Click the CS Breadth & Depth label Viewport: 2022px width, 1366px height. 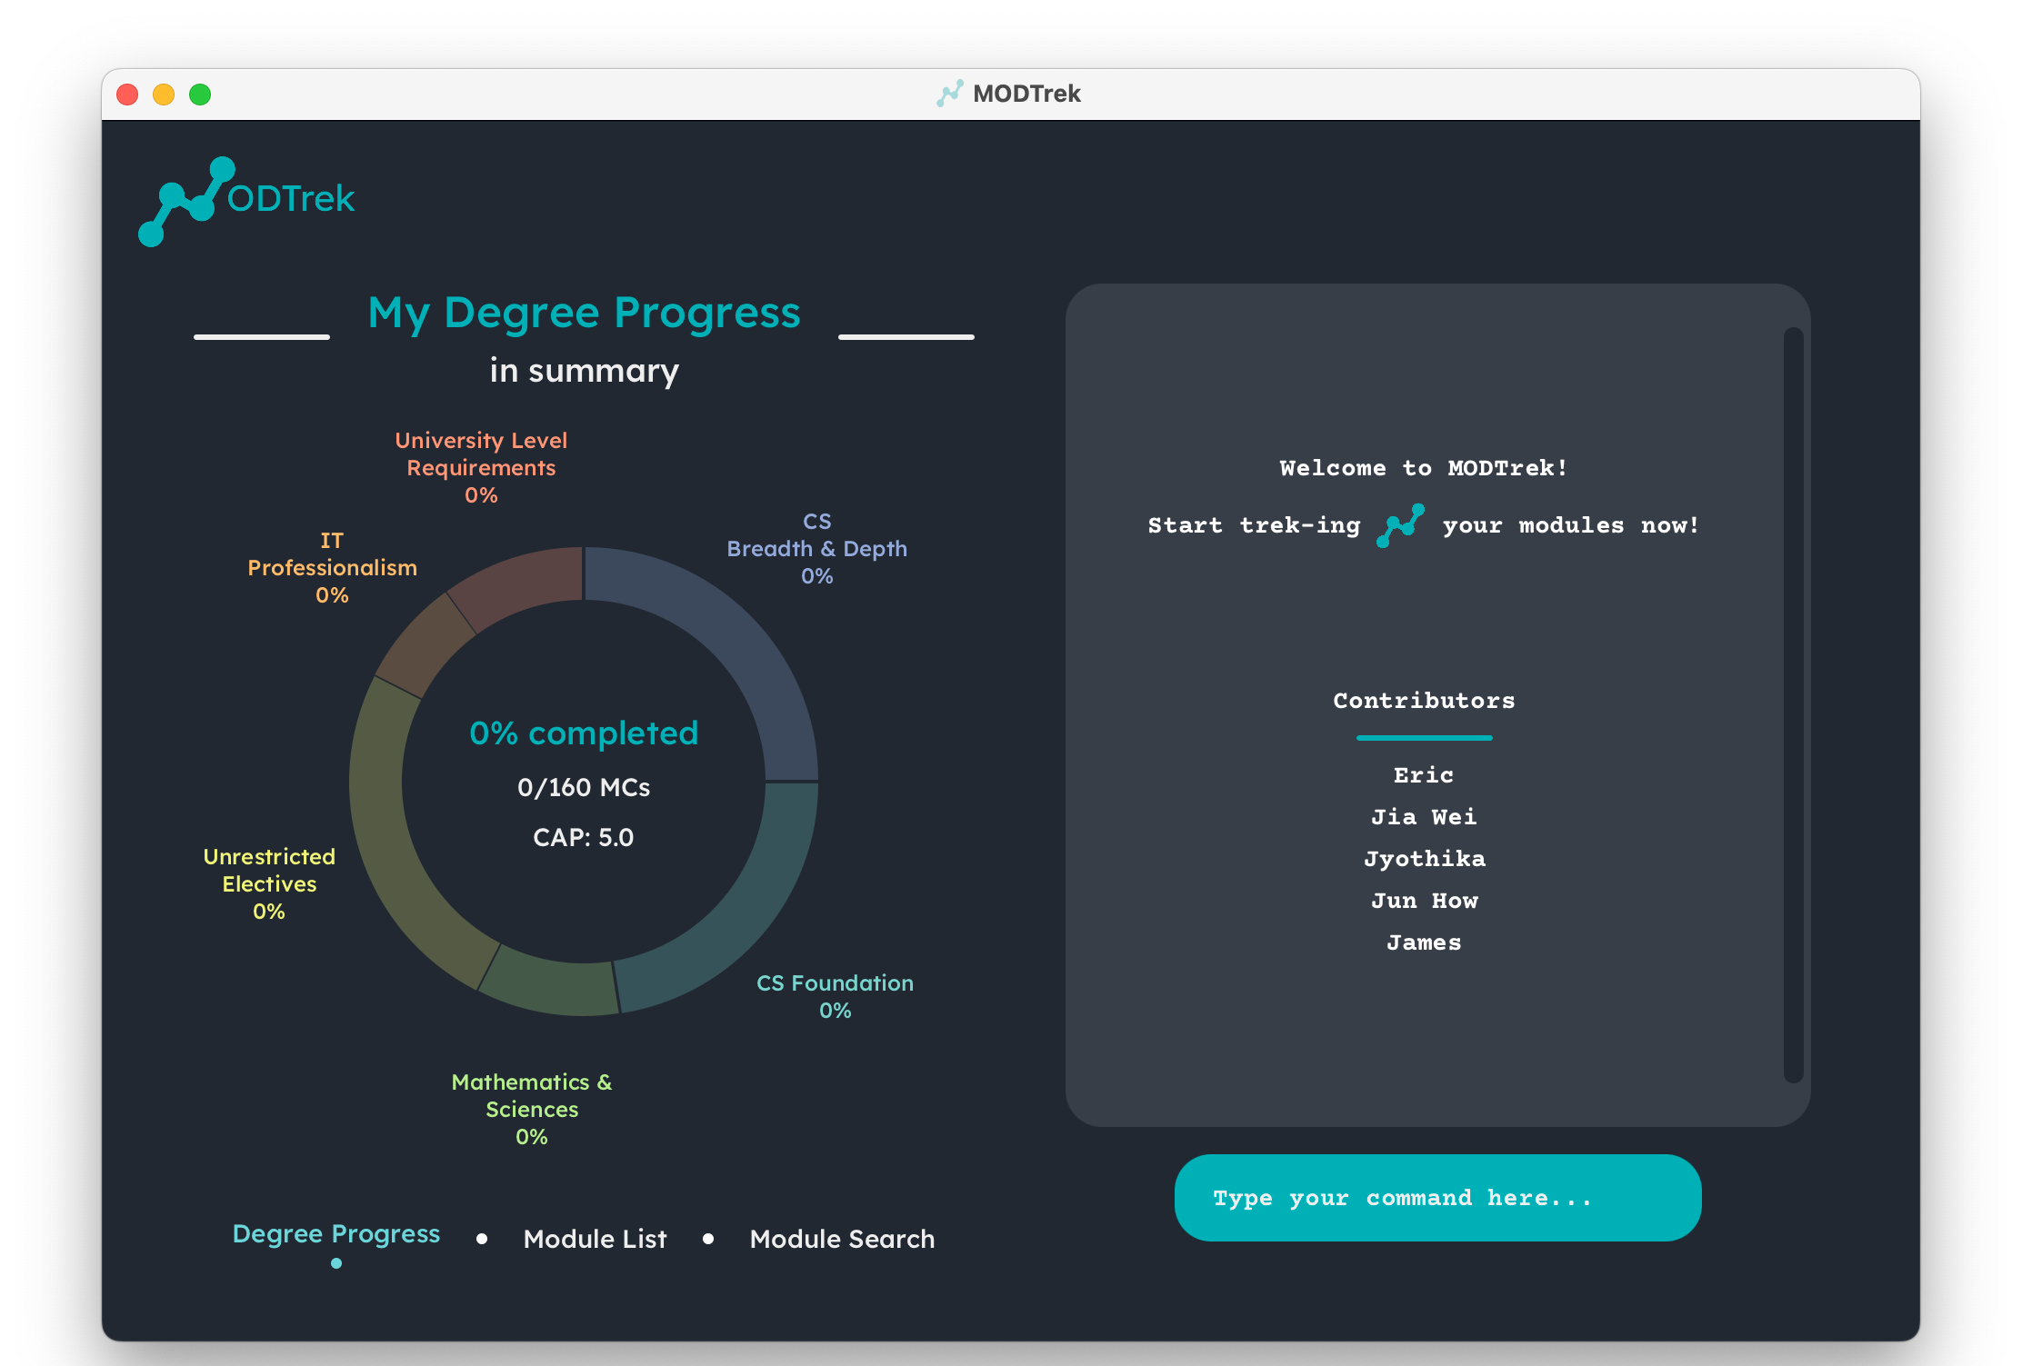click(x=816, y=548)
